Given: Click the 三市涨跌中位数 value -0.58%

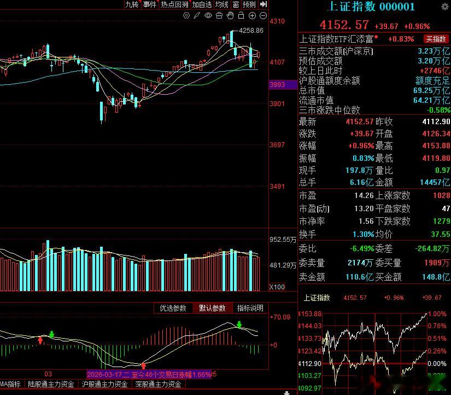Looking at the screenshot, I should (x=438, y=110).
